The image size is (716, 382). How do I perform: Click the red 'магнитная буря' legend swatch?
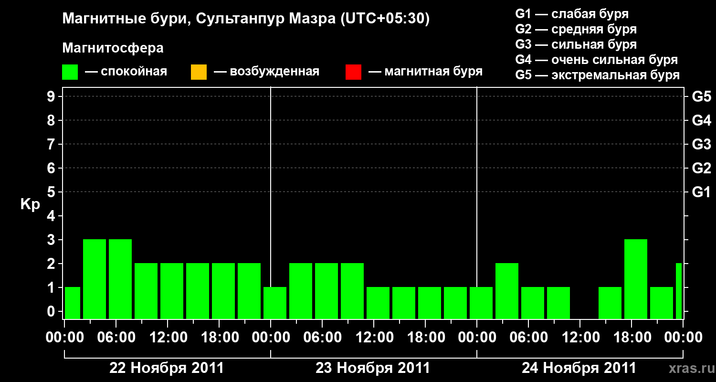coord(353,72)
